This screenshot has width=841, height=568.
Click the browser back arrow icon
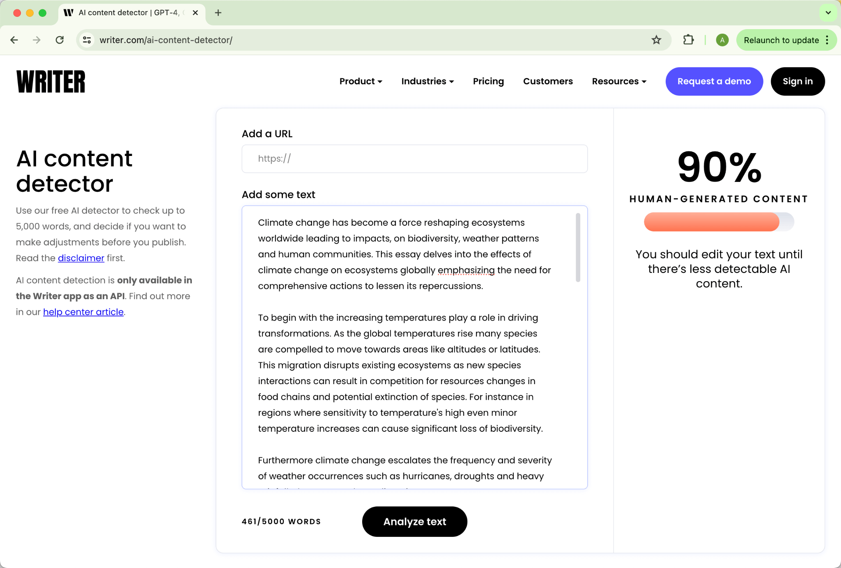[14, 40]
